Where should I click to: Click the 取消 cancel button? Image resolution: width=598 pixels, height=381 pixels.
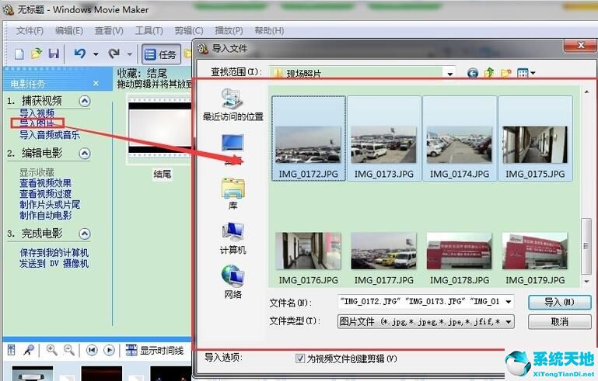(559, 322)
